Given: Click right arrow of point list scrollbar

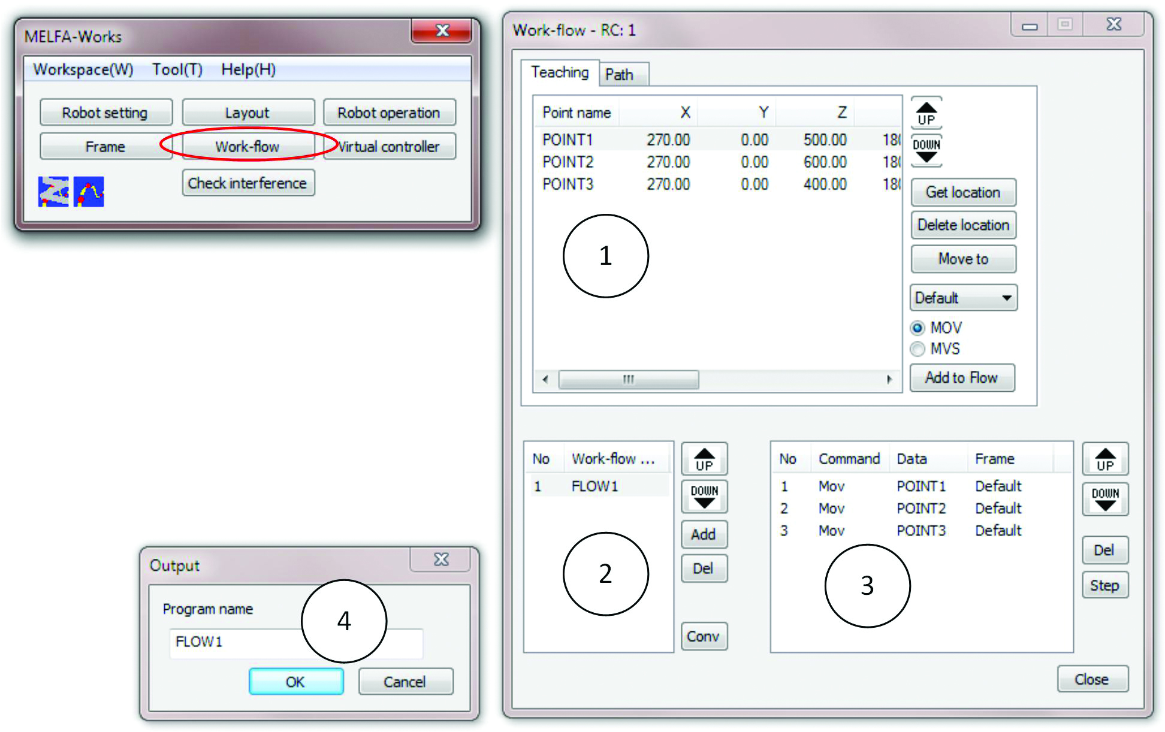Looking at the screenshot, I should (889, 379).
